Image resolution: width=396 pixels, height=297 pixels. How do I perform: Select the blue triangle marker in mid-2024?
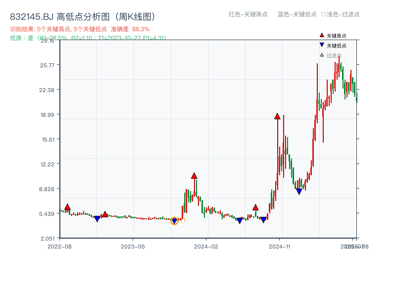[x=240, y=221]
